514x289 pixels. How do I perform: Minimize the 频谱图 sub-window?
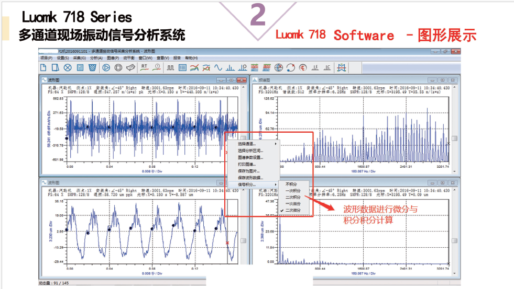point(432,80)
